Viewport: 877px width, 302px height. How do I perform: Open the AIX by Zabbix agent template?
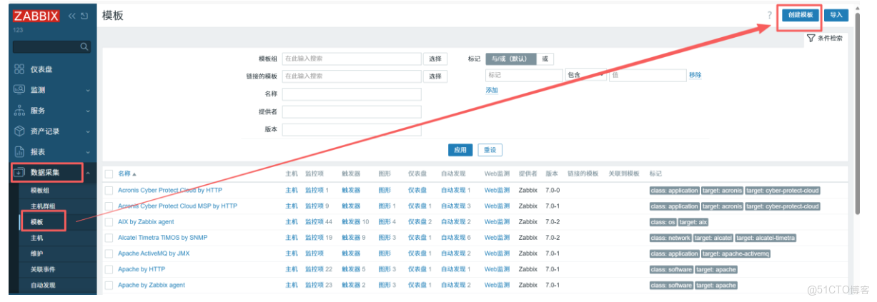pos(146,222)
